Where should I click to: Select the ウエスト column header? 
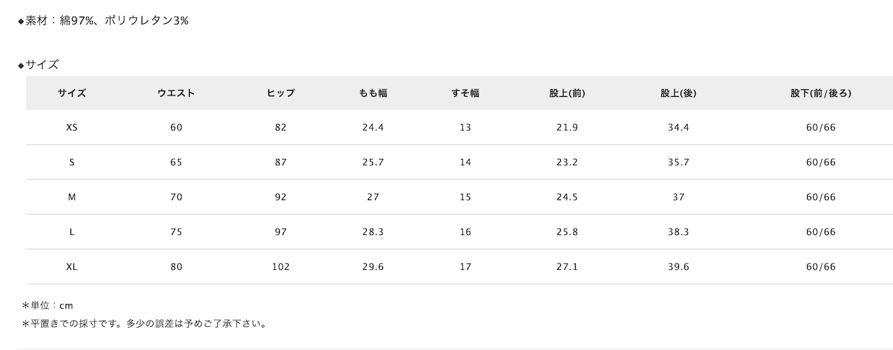tap(176, 93)
